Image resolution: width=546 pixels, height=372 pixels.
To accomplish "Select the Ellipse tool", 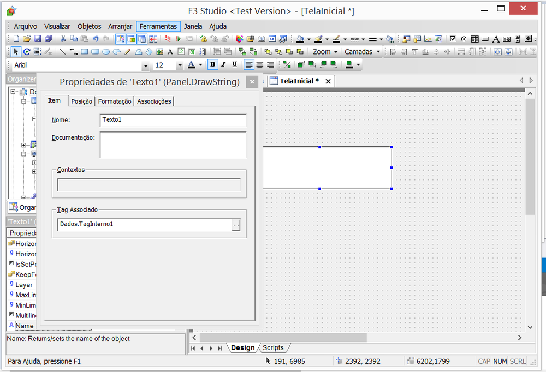I will pos(106,52).
